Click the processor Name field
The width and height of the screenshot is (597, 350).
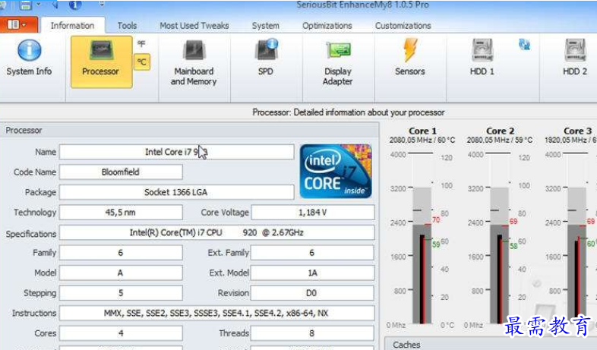pos(176,152)
